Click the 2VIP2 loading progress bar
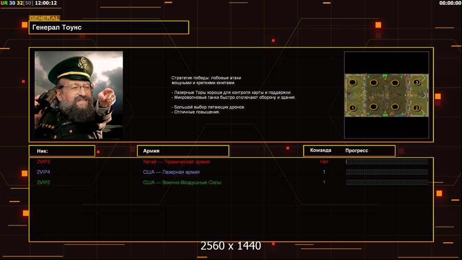 pos(387,182)
